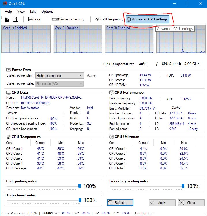Click the CPU Performance chart icon

[x=112, y=92]
